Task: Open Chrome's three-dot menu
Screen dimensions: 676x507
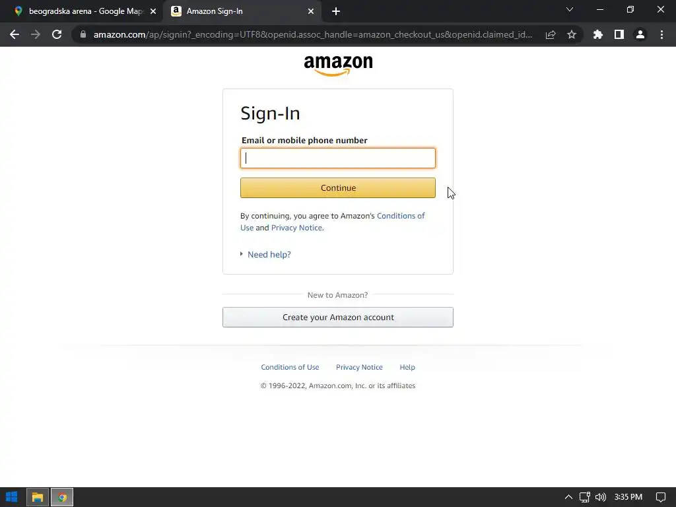Action: point(661,34)
